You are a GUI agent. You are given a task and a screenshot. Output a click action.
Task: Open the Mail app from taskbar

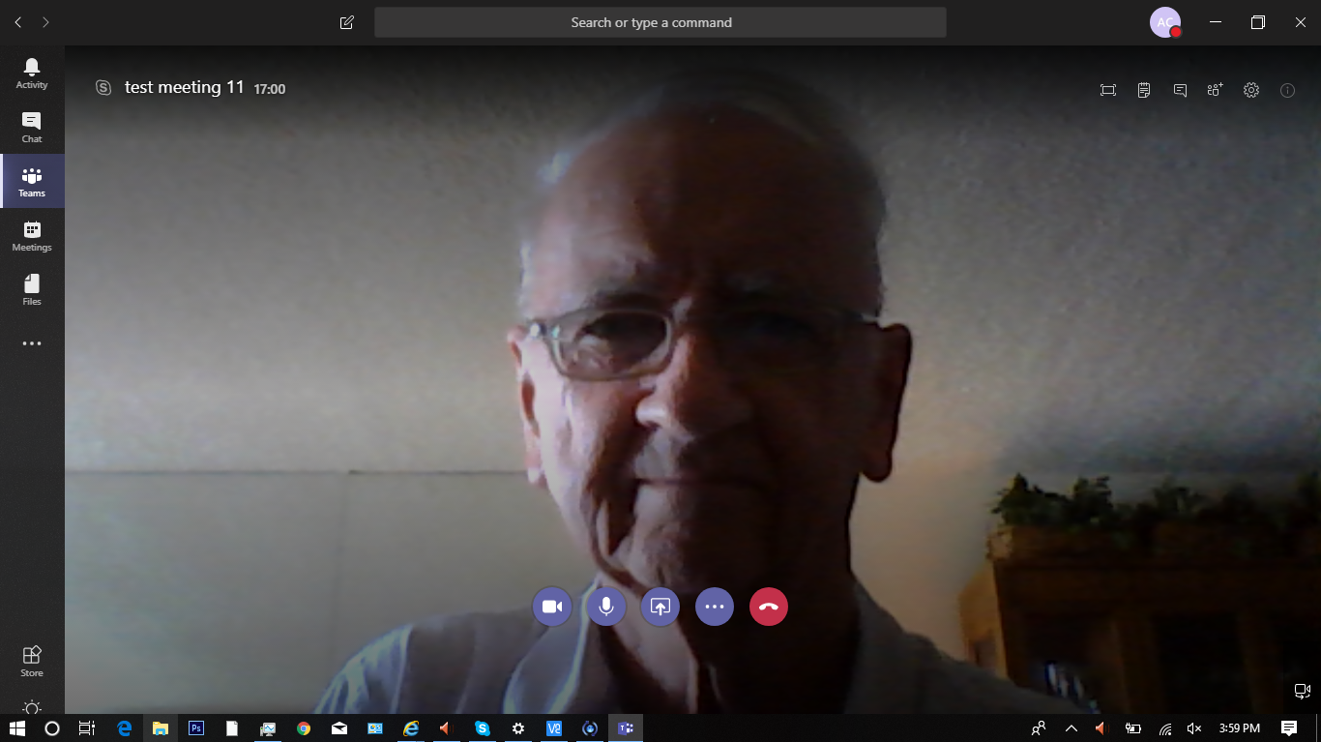[339, 728]
